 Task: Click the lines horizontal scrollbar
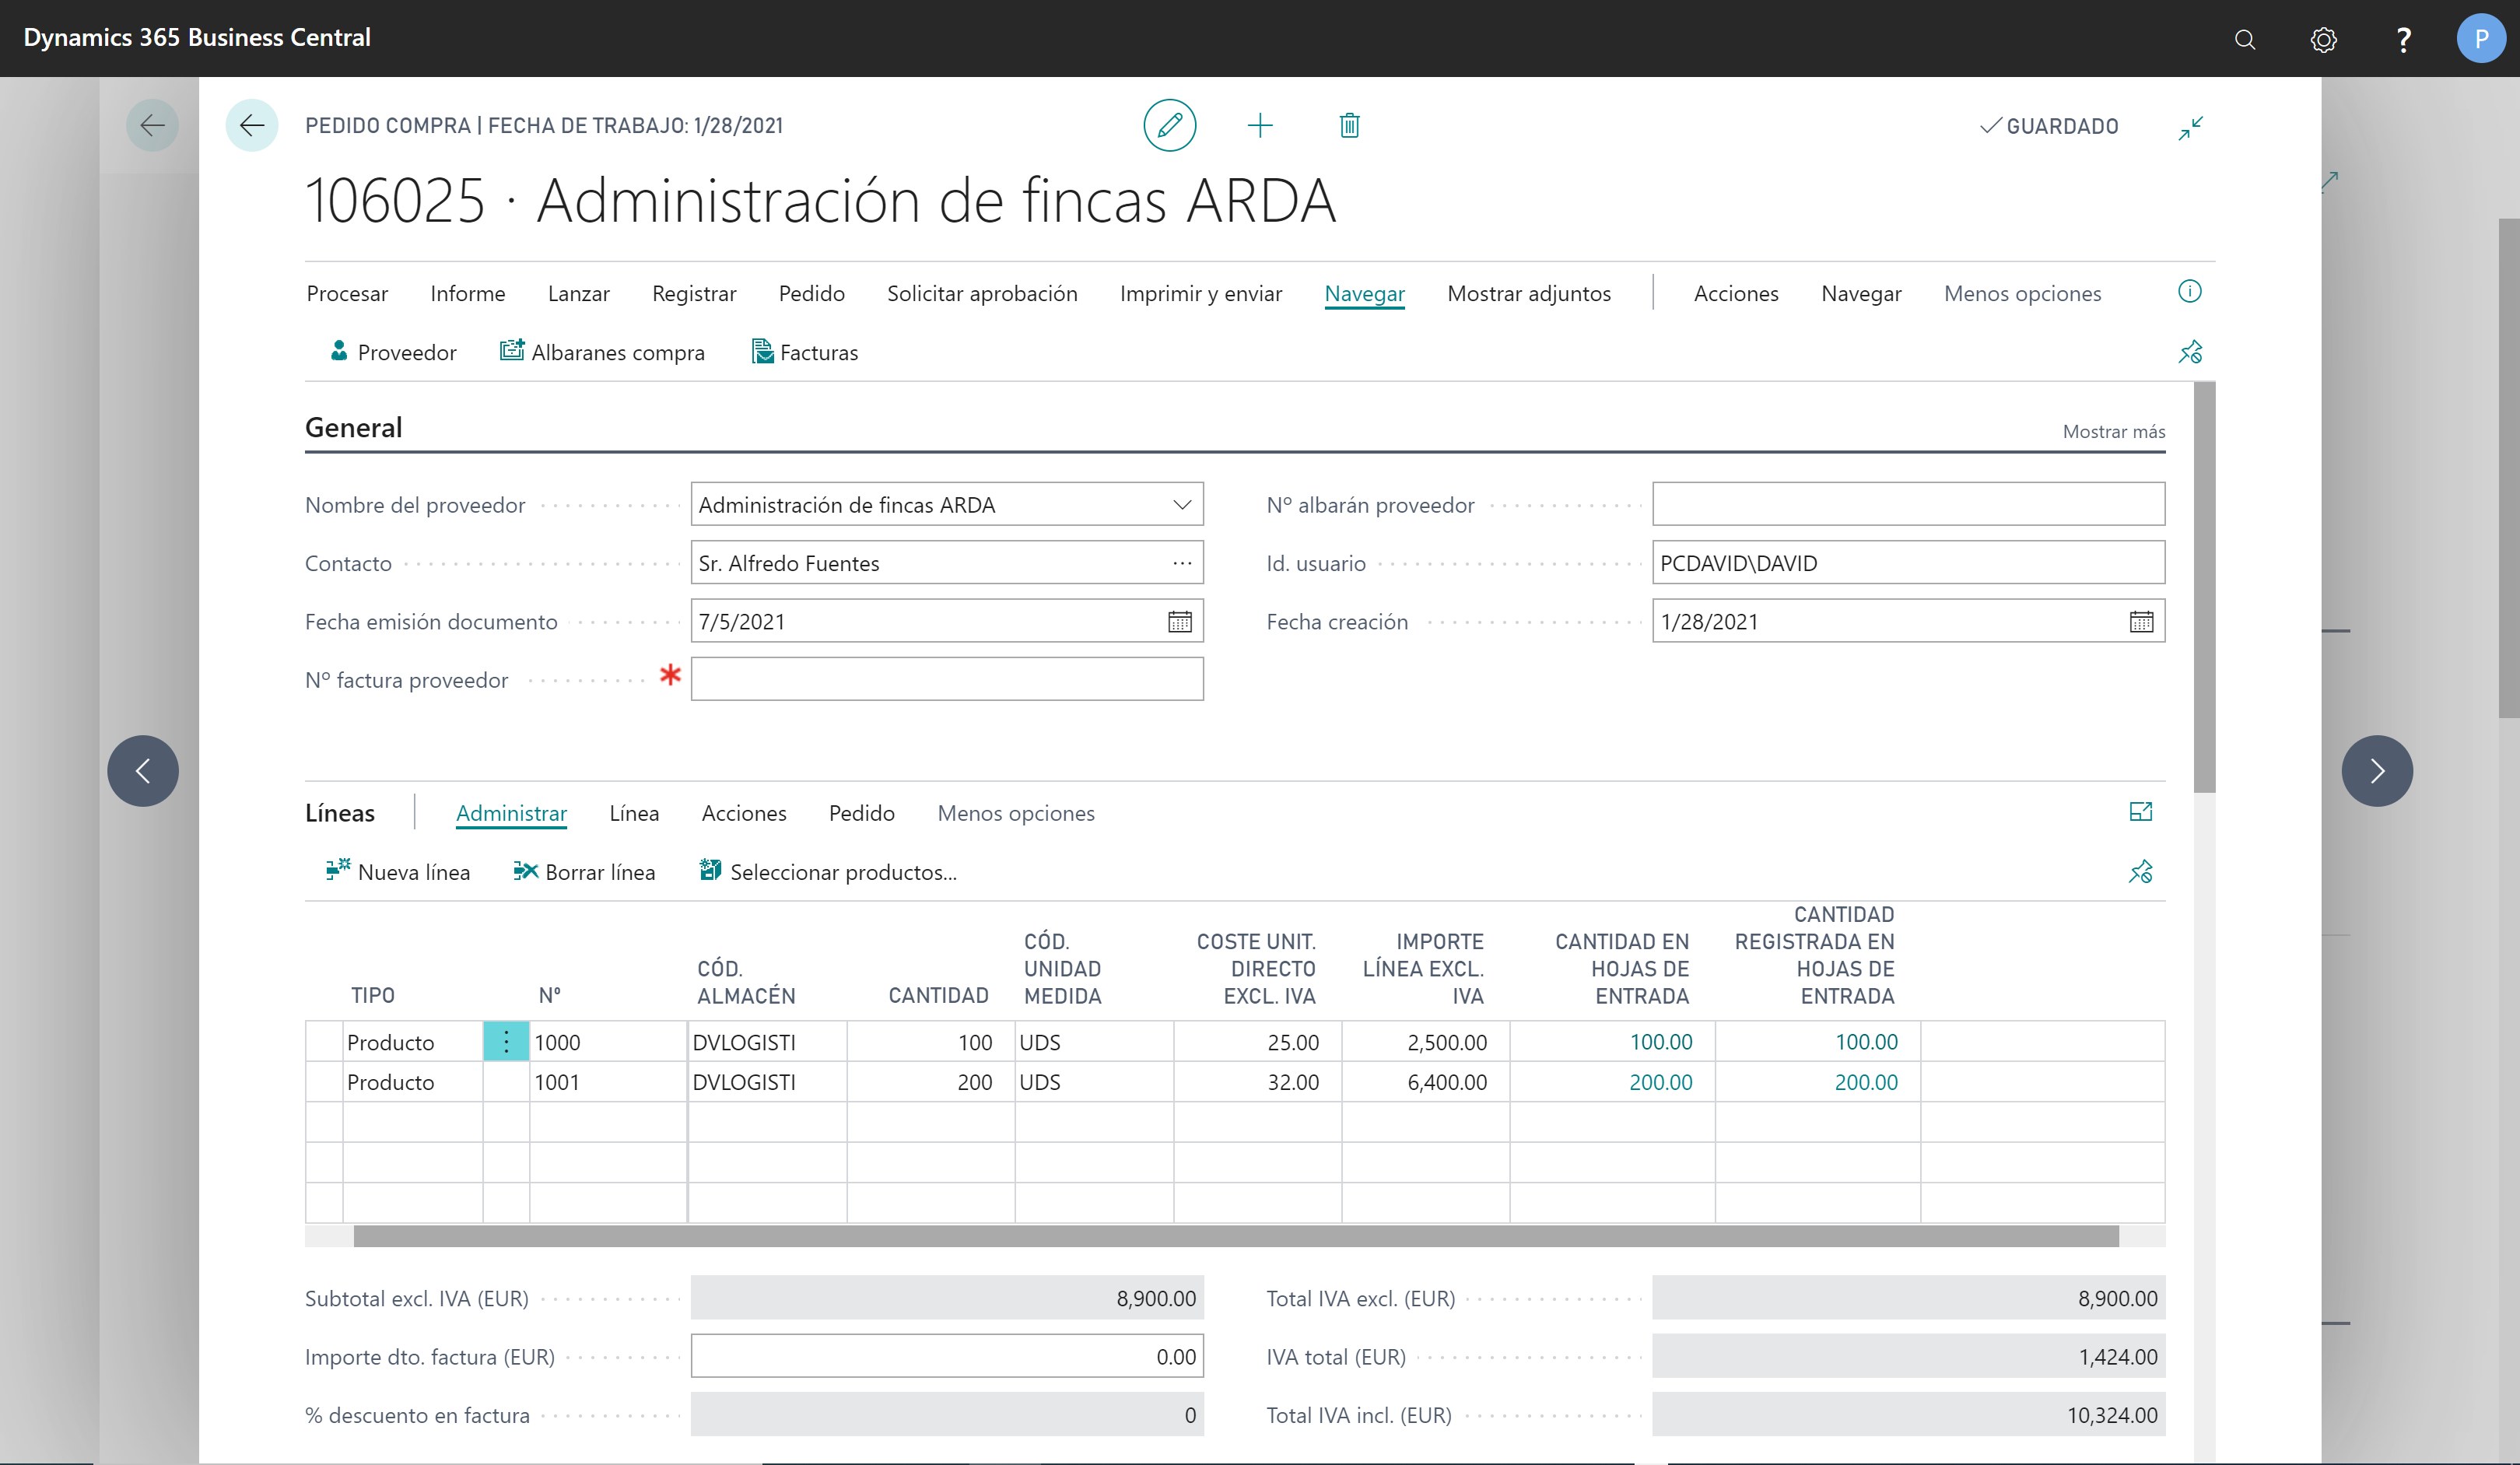coord(1235,1236)
